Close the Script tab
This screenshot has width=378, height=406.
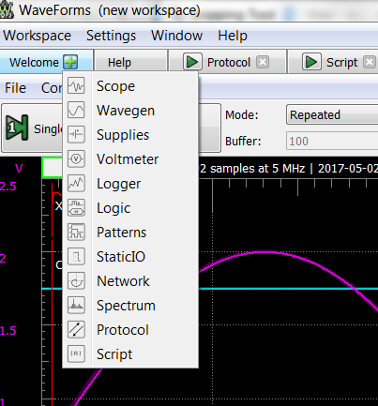point(370,62)
